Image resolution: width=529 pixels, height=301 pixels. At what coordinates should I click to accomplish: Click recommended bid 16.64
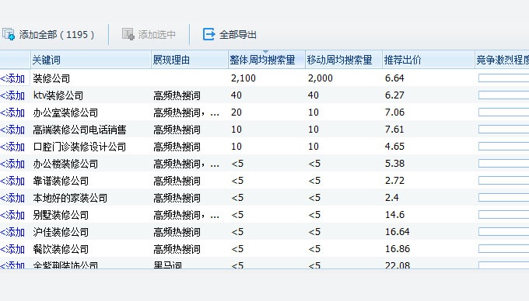[397, 232]
